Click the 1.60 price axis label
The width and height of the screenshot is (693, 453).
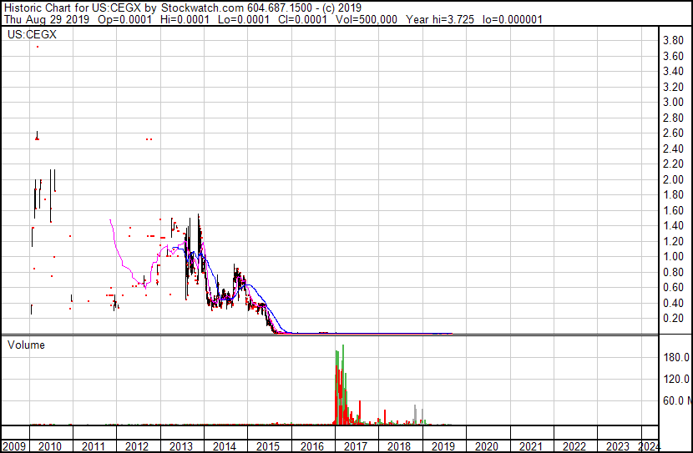click(673, 210)
